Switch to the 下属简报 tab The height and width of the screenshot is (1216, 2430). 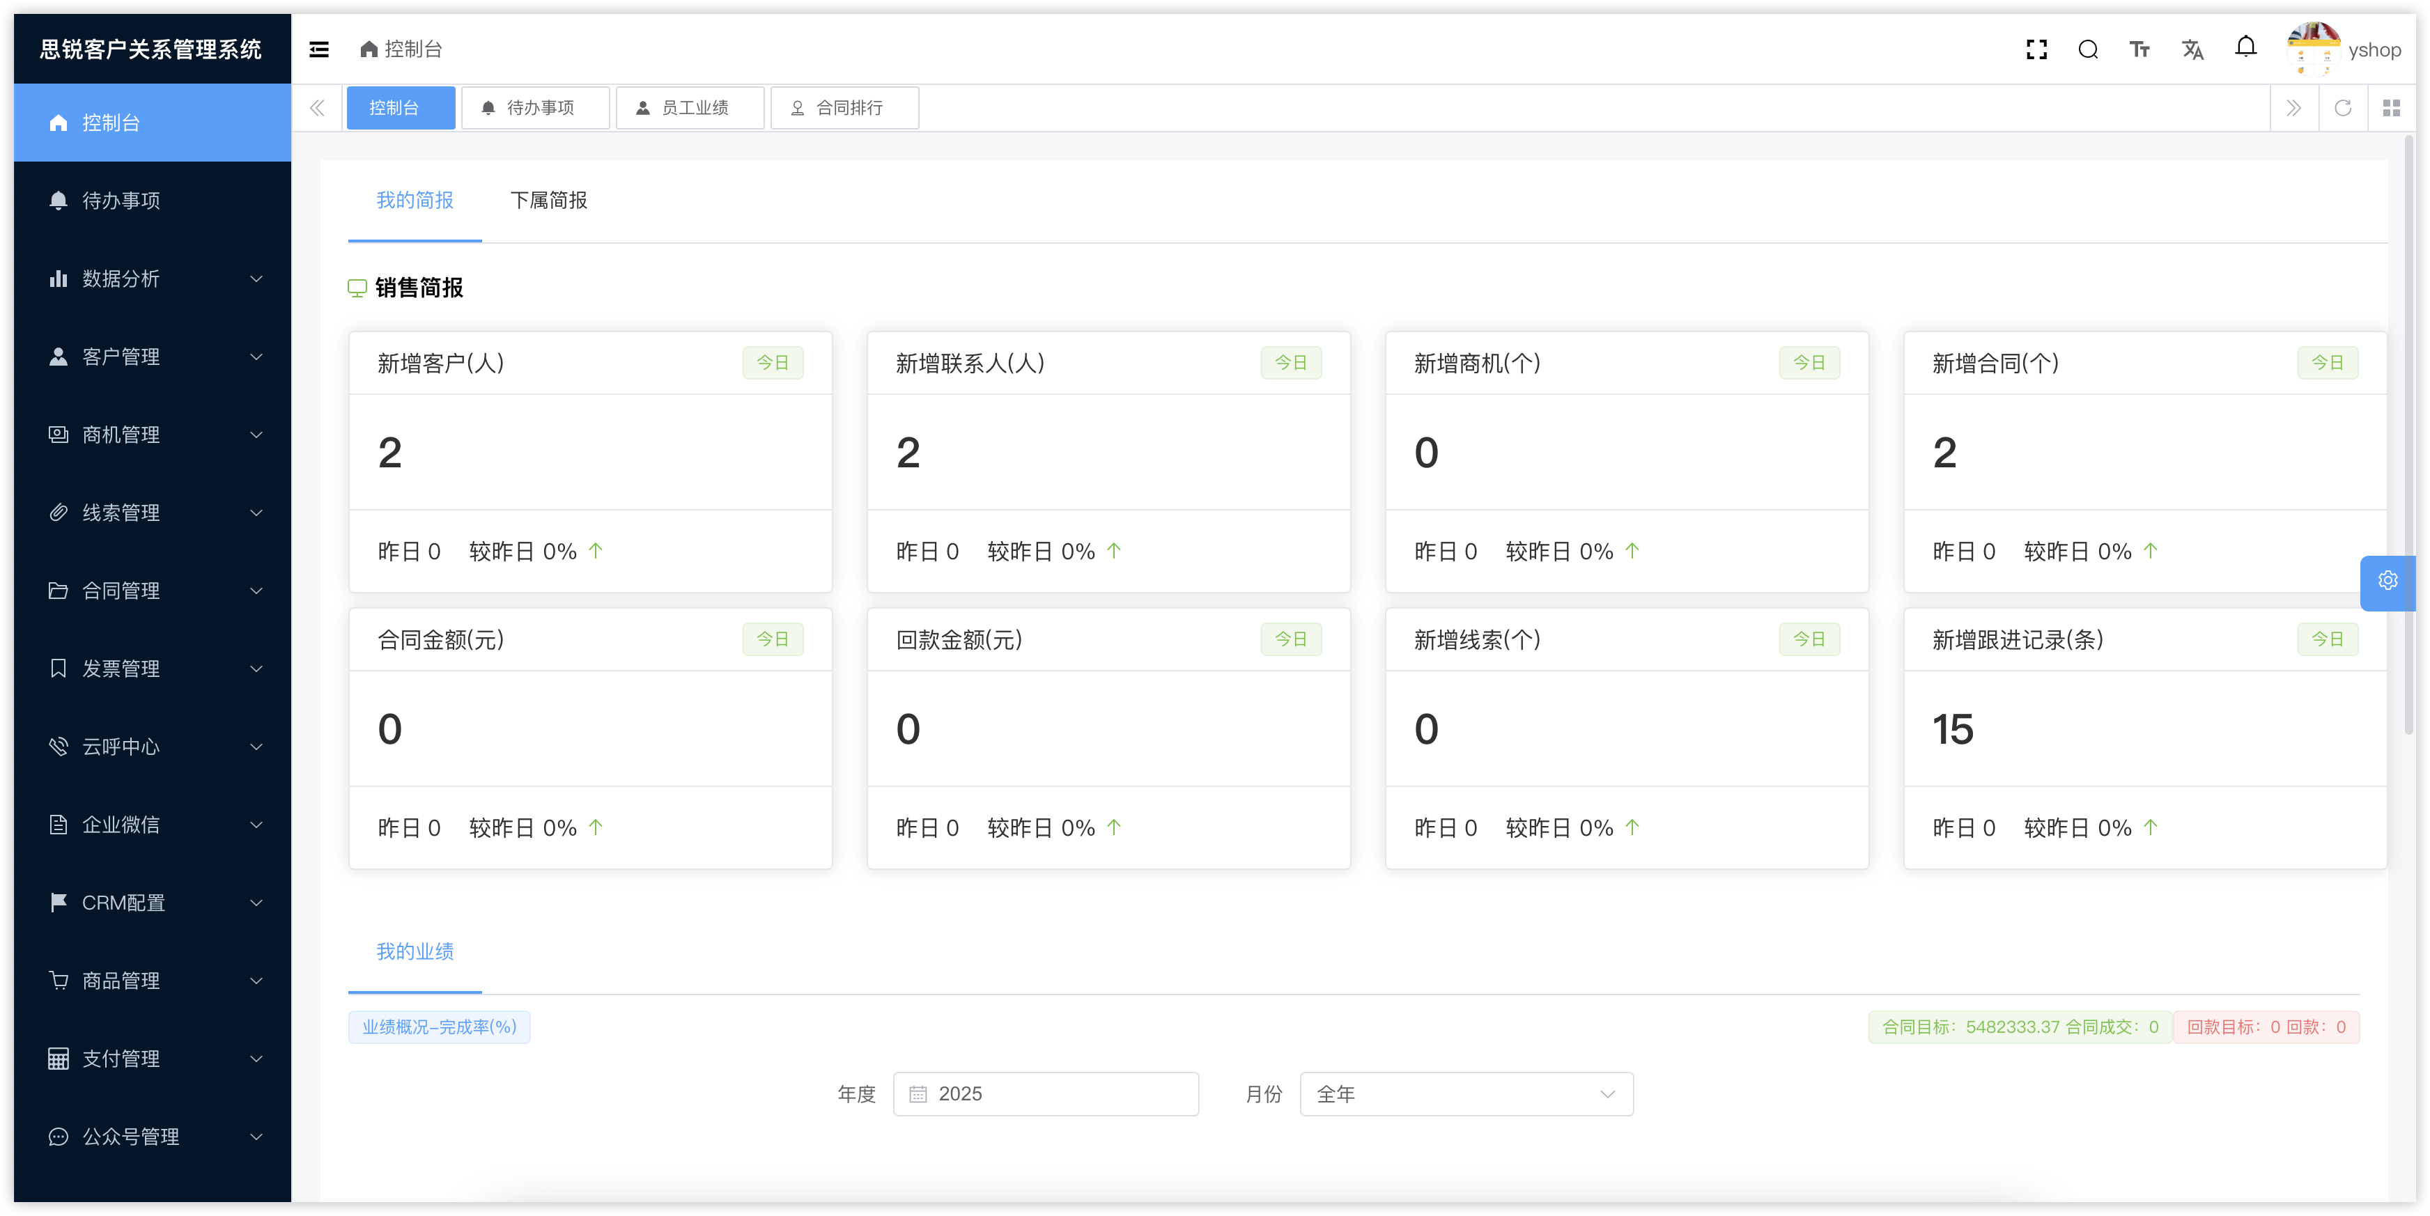548,200
